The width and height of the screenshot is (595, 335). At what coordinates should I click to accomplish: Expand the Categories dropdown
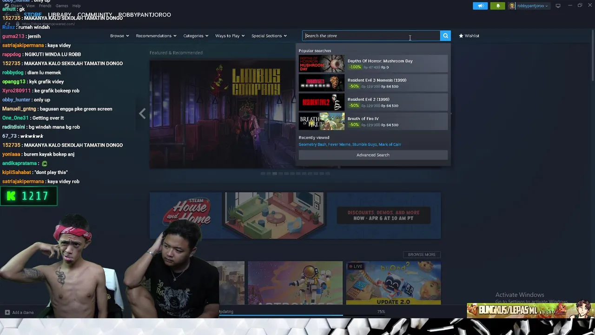click(195, 36)
